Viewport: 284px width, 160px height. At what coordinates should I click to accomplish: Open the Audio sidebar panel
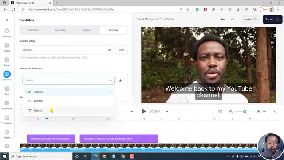(x=7, y=62)
